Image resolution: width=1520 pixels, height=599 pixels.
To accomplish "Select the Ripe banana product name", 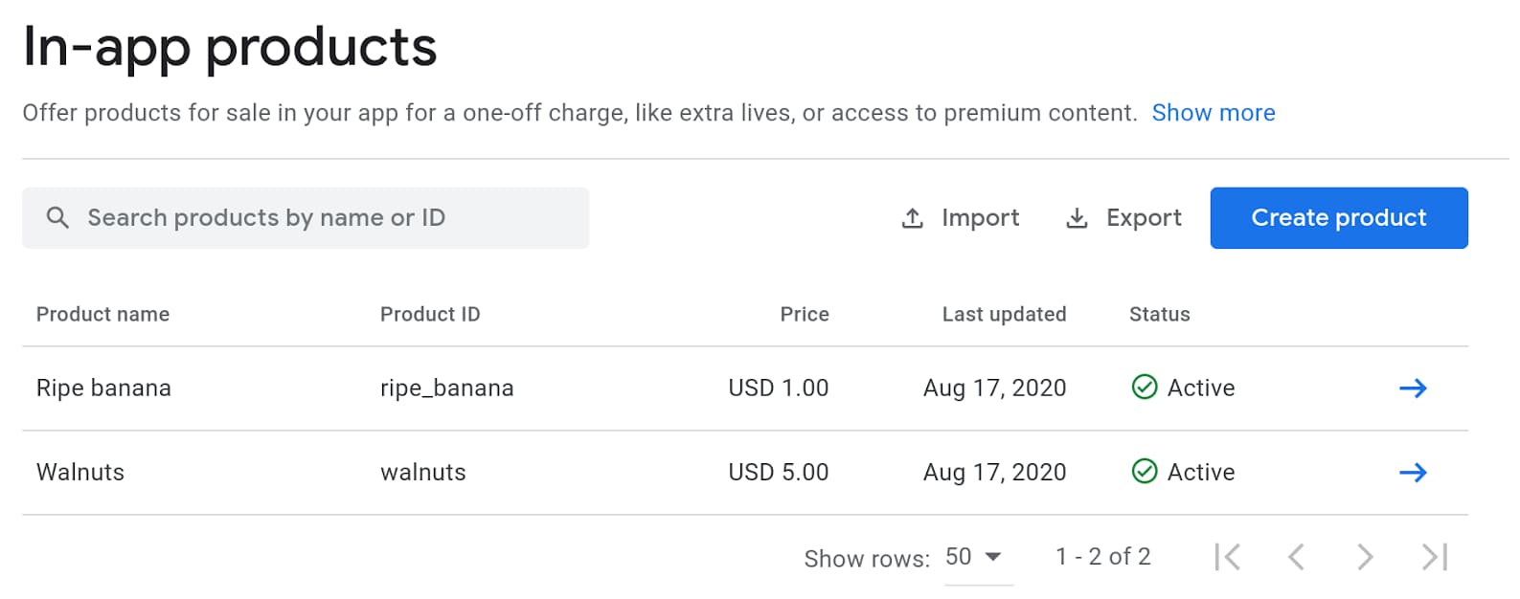I will click(x=102, y=388).
